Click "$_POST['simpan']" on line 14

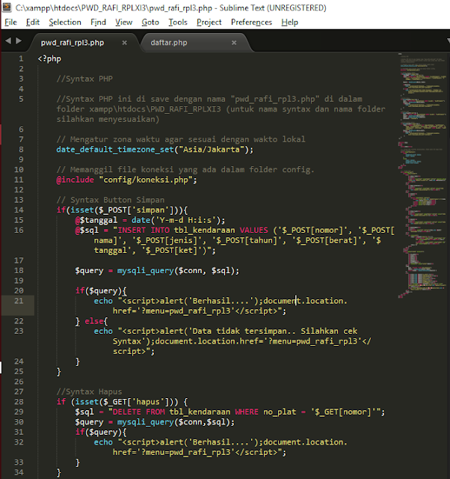coord(136,210)
